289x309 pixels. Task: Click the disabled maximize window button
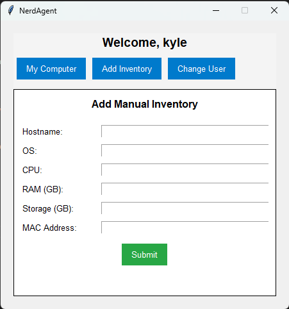click(245, 10)
